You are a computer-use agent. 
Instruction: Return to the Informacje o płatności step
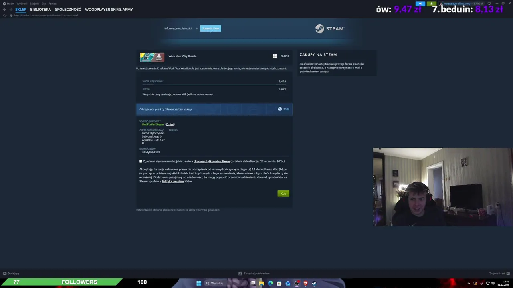pos(178,28)
